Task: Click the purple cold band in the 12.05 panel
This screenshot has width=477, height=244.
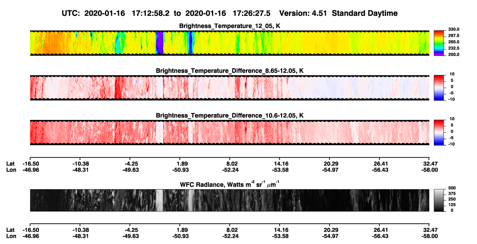Action: click(159, 43)
